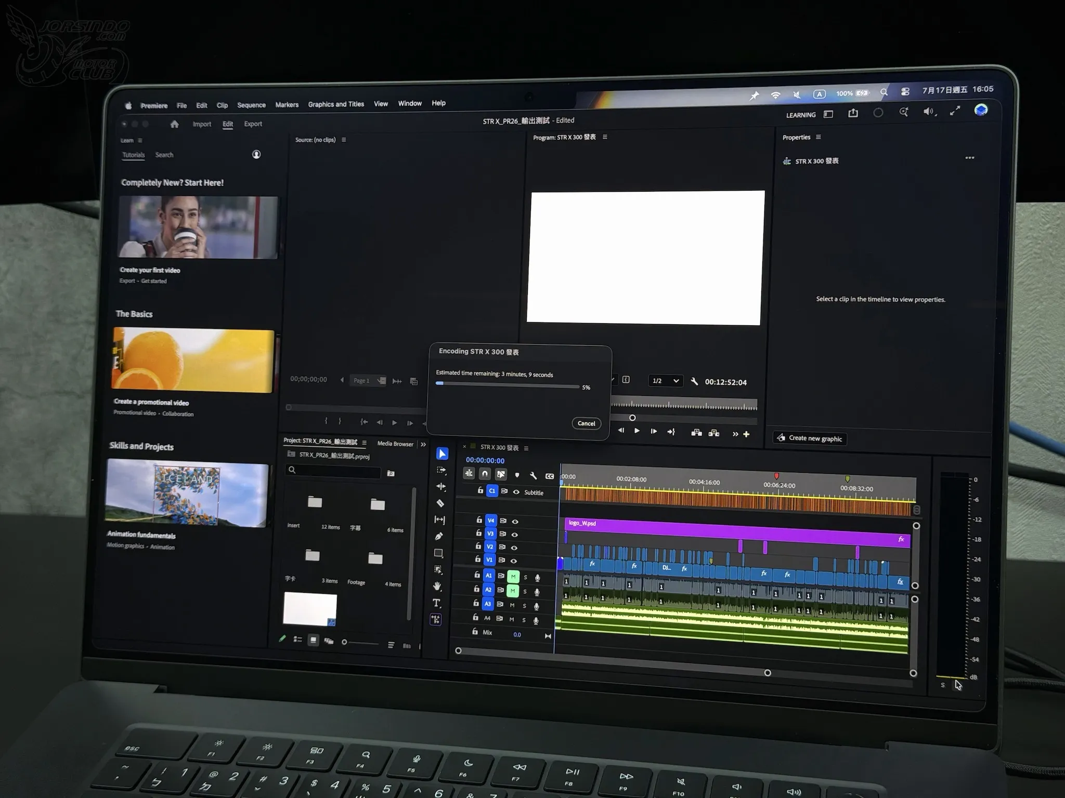The width and height of the screenshot is (1065, 798).
Task: Select the Selection arrow tool
Action: click(442, 454)
